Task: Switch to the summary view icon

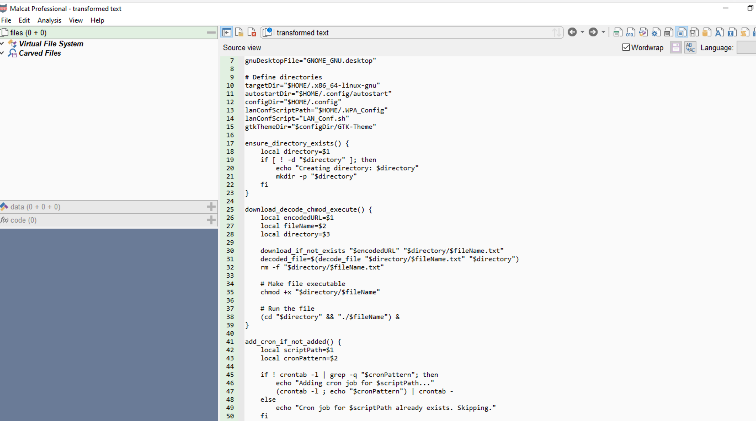Action: [x=618, y=32]
